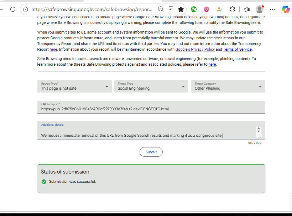The image size is (292, 216).
Task: Open the Transparency Report 'here' link
Action: coord(53,49)
